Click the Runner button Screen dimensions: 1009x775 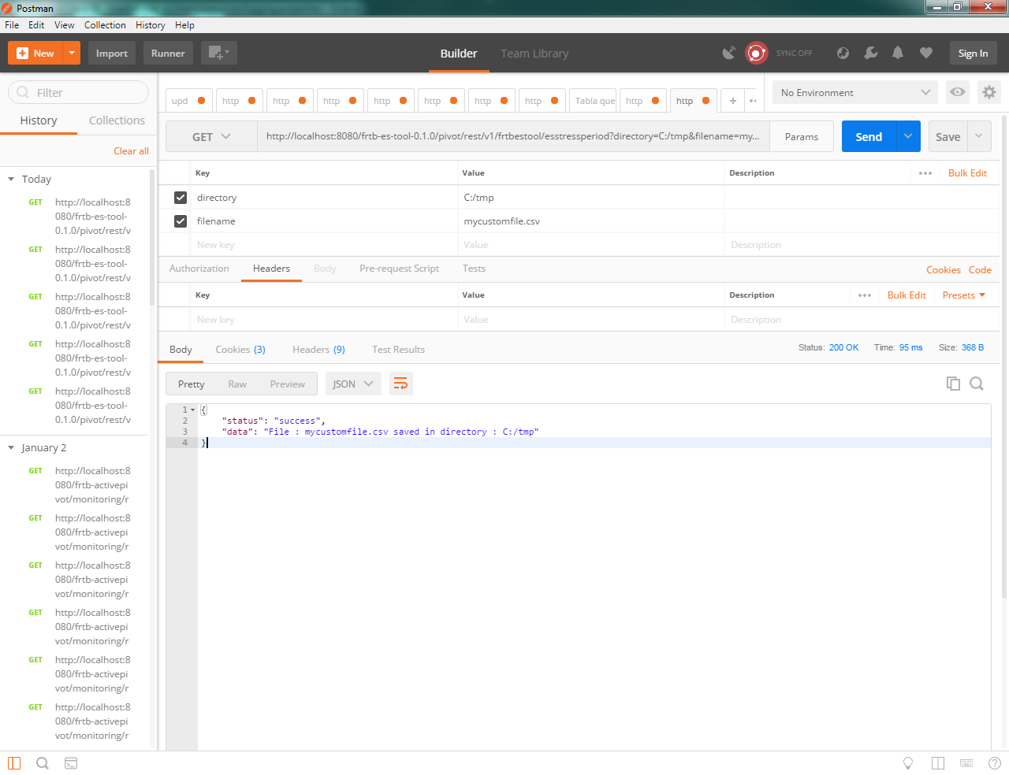coord(168,53)
